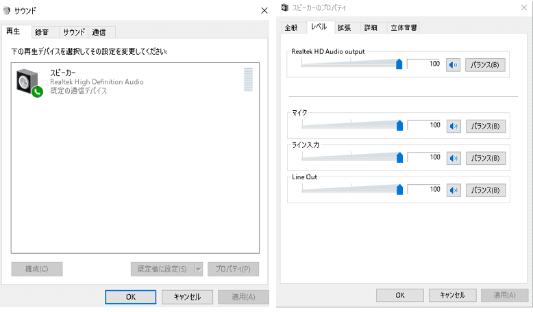Click バランス(B) for マイク
Viewport: 533px width, 312px height.
[486, 127]
